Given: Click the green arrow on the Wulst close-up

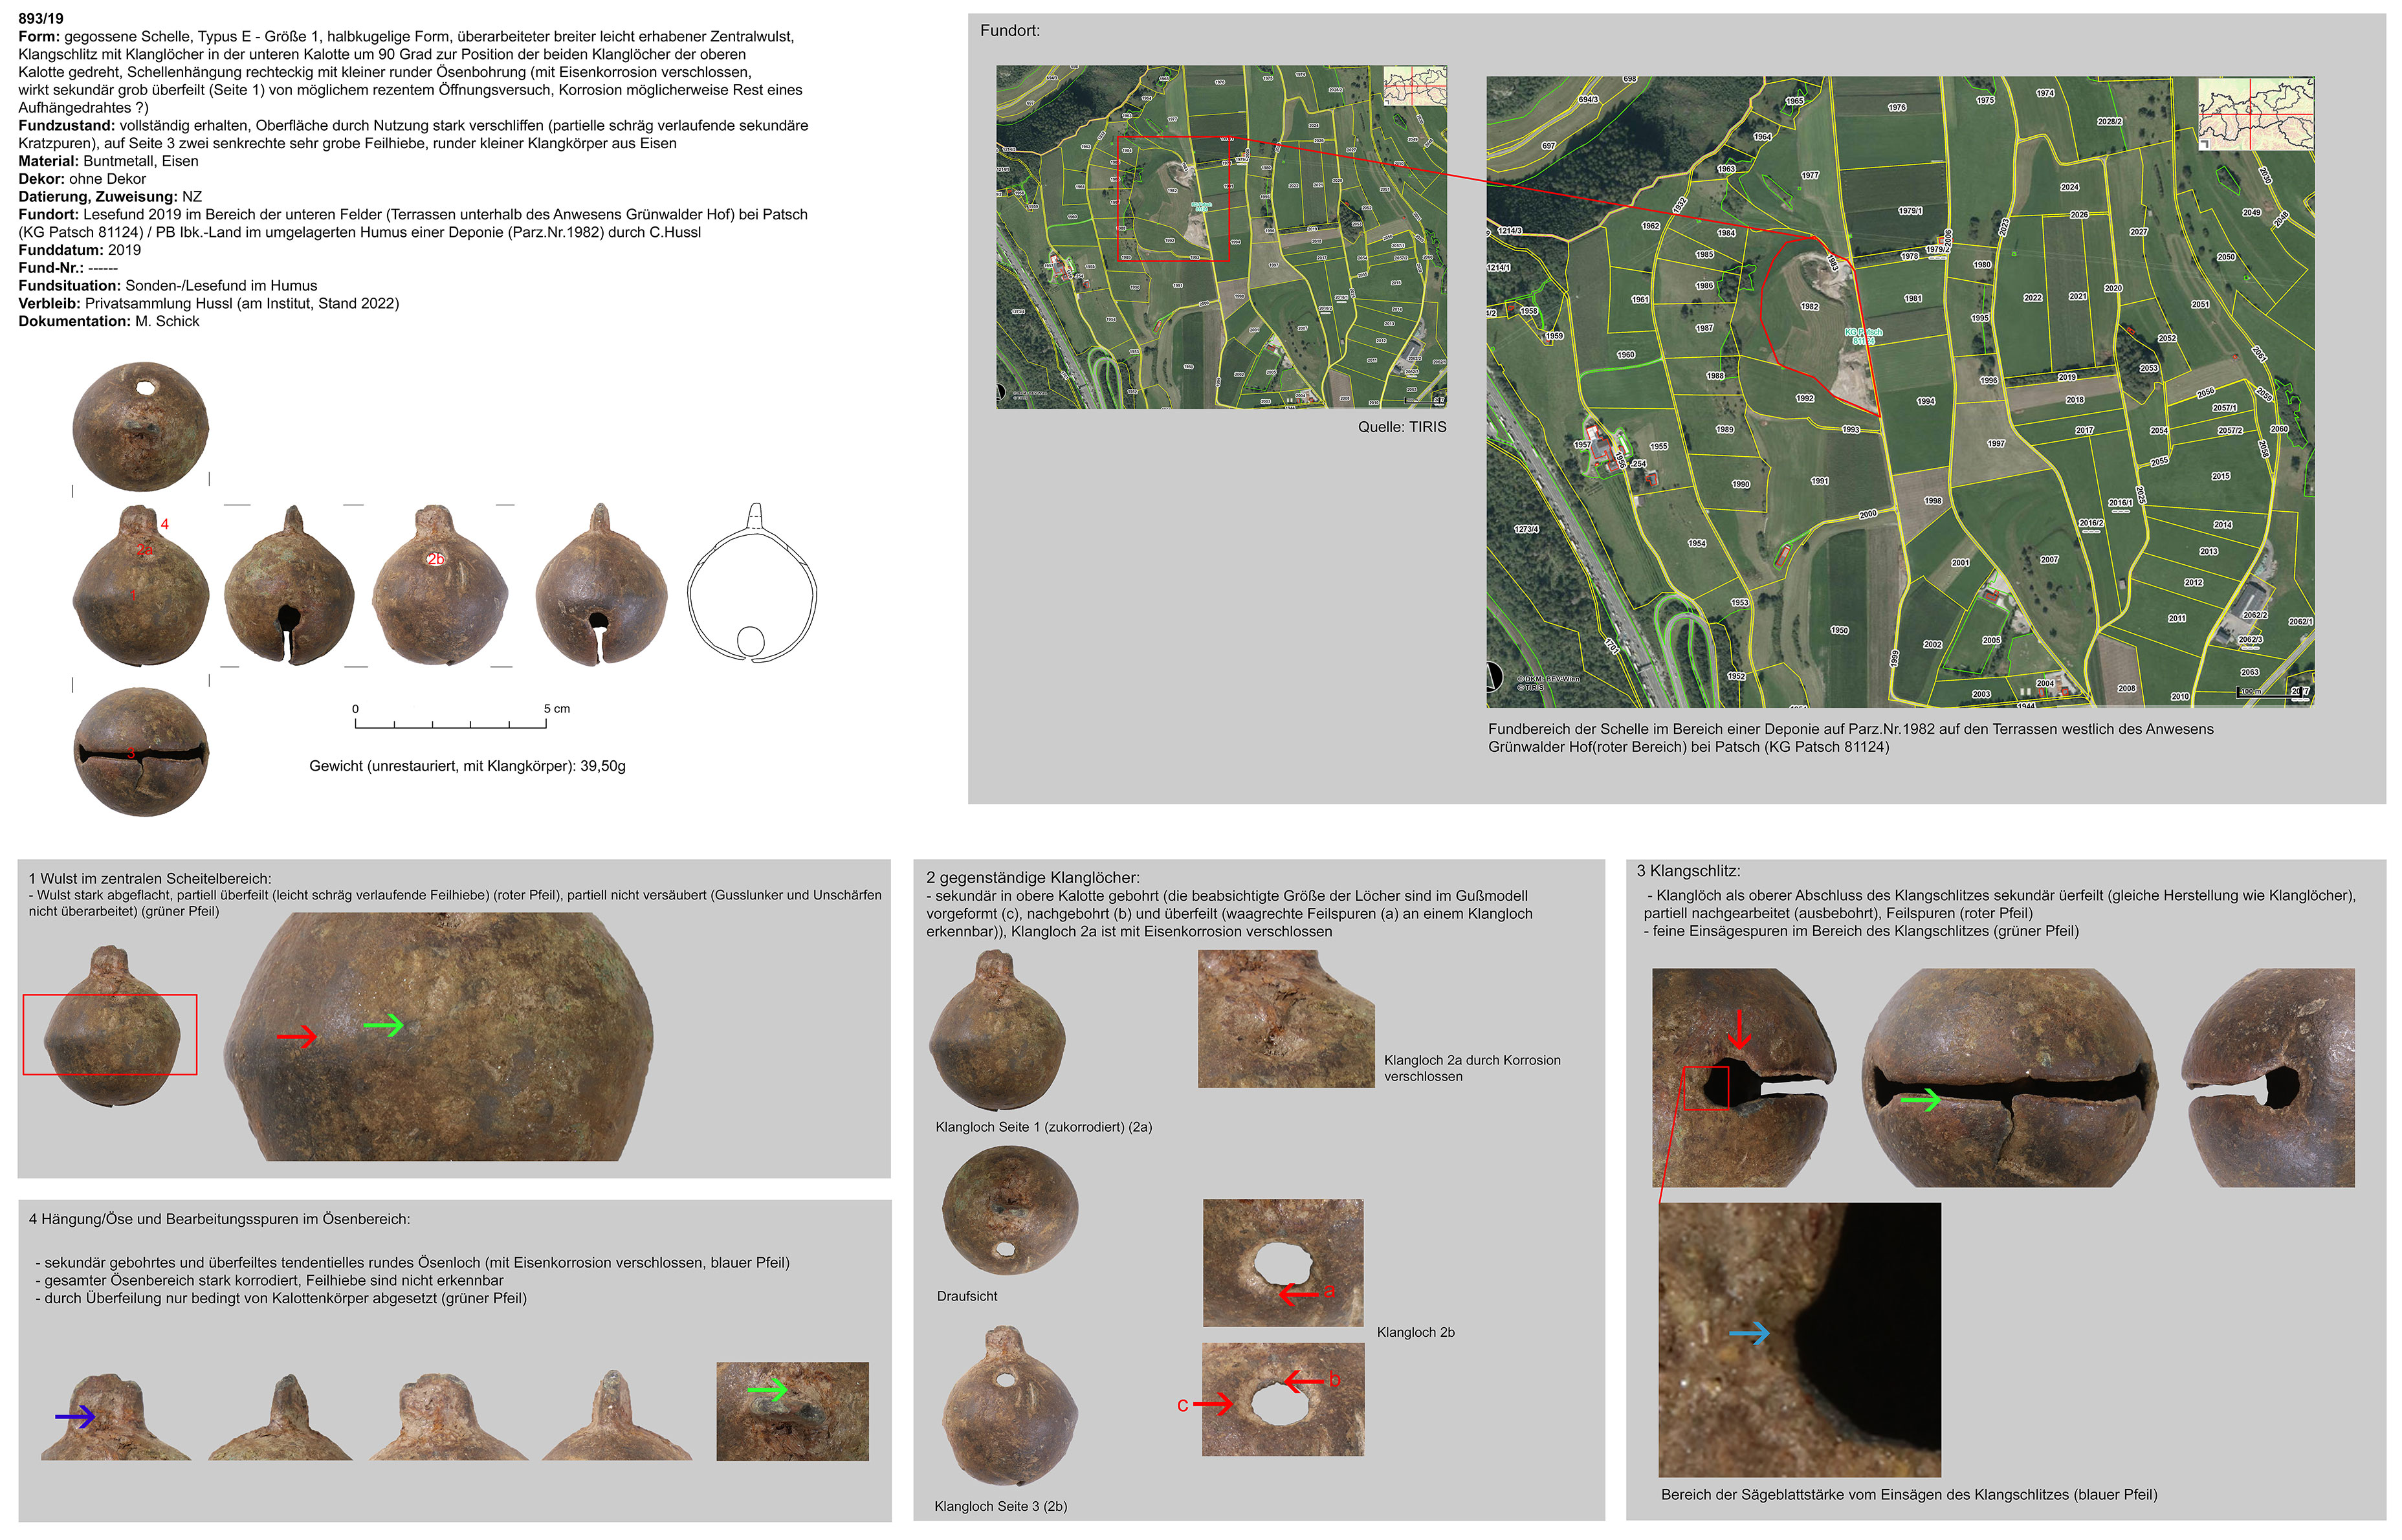Looking at the screenshot, I should (x=383, y=1025).
